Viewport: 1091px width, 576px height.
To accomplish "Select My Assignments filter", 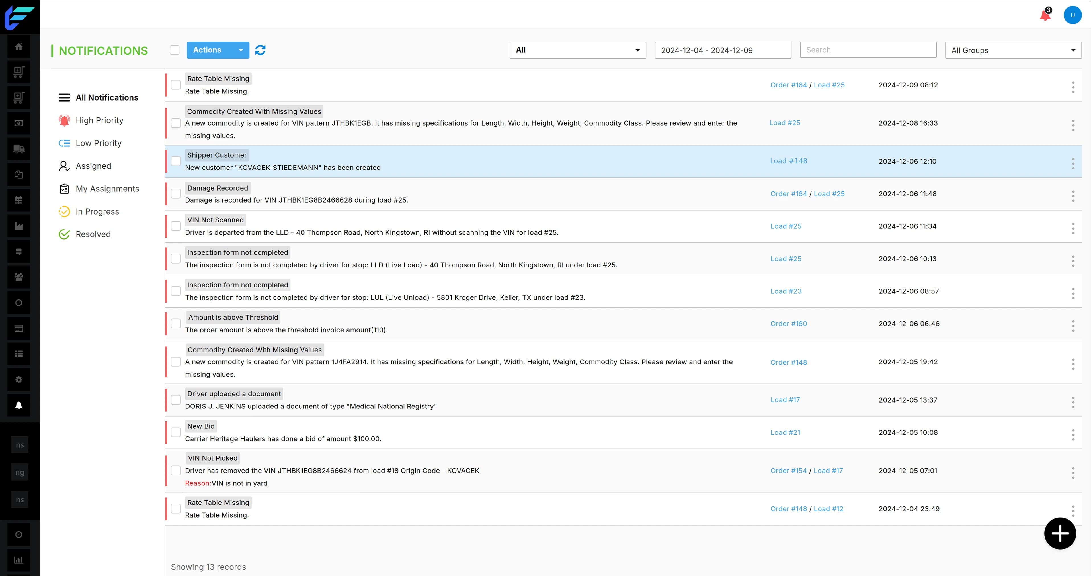I will tap(99, 189).
